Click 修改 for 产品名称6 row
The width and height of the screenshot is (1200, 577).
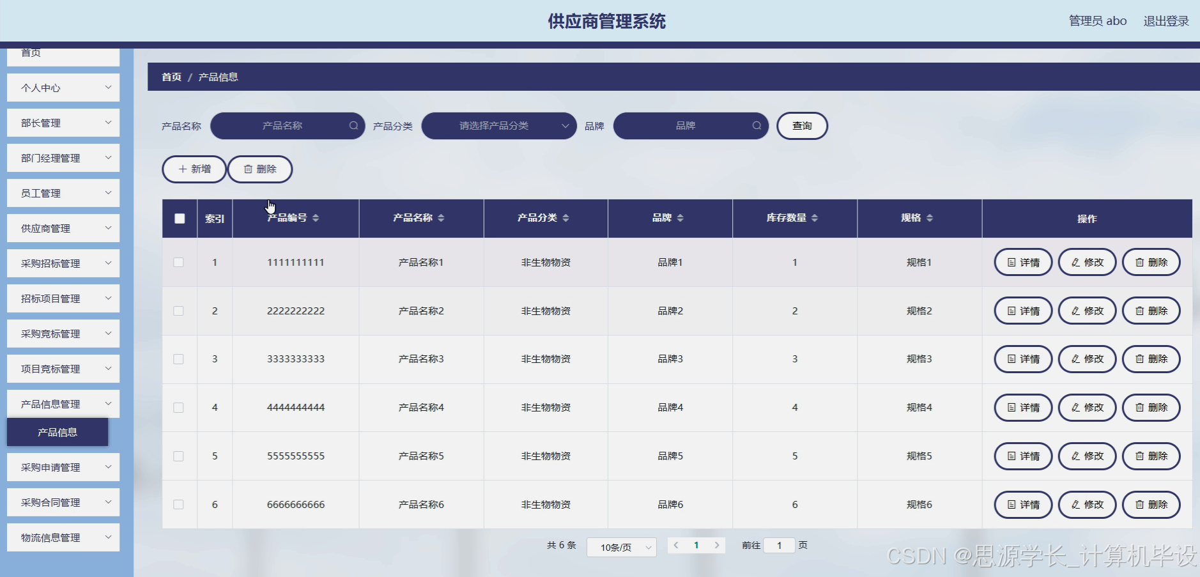click(1087, 505)
